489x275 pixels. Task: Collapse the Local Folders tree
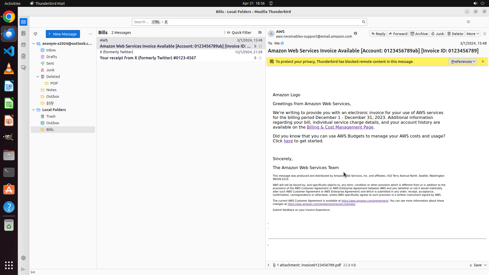[x=34, y=110]
